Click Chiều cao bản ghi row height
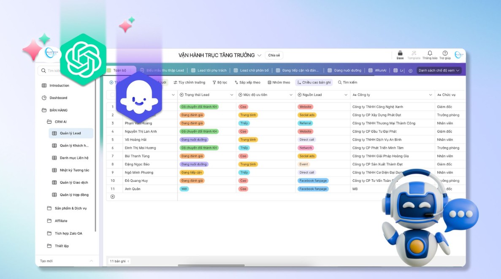 click(314, 82)
